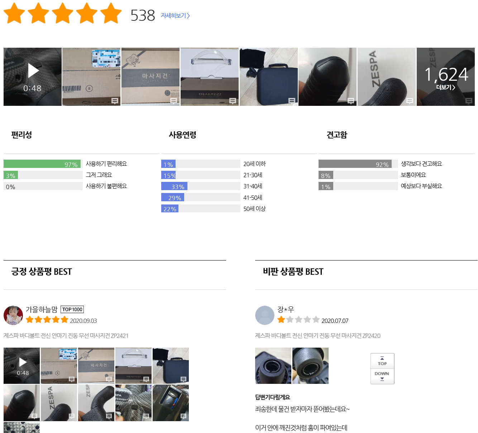The width and height of the screenshot is (478, 433).
Task: Click the five-star rating next to 538
Action: pos(63,14)
